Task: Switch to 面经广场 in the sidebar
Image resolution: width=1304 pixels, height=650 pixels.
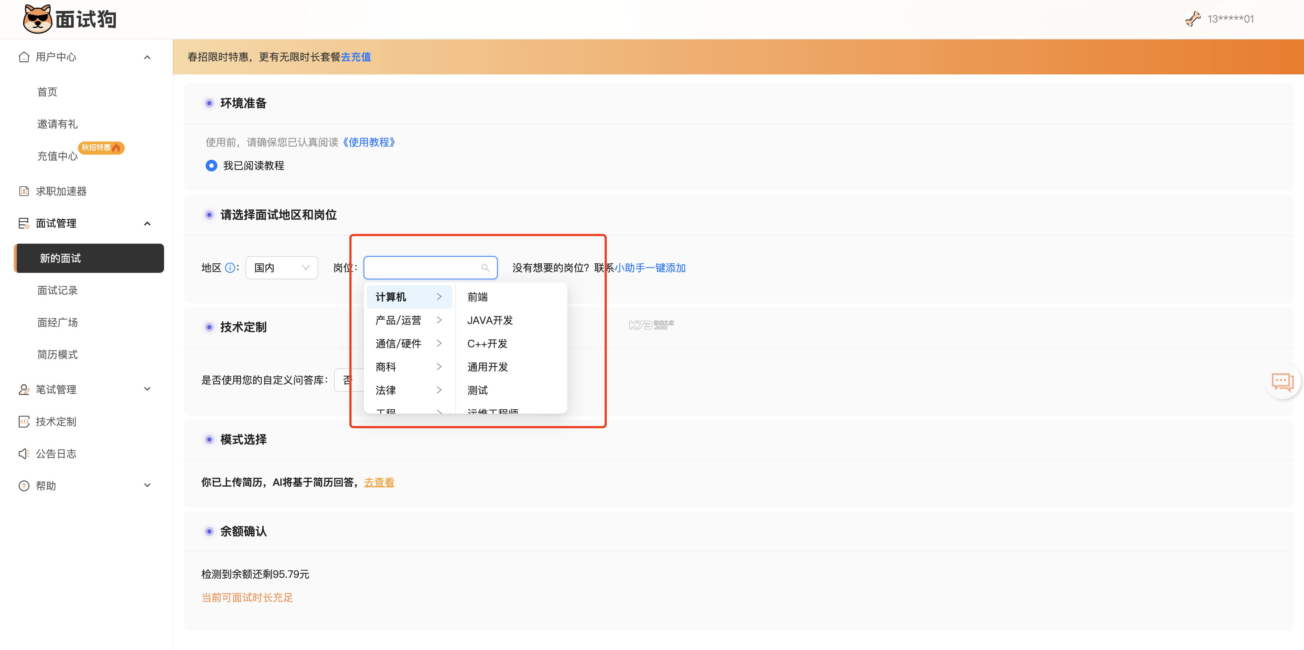Action: 58,322
